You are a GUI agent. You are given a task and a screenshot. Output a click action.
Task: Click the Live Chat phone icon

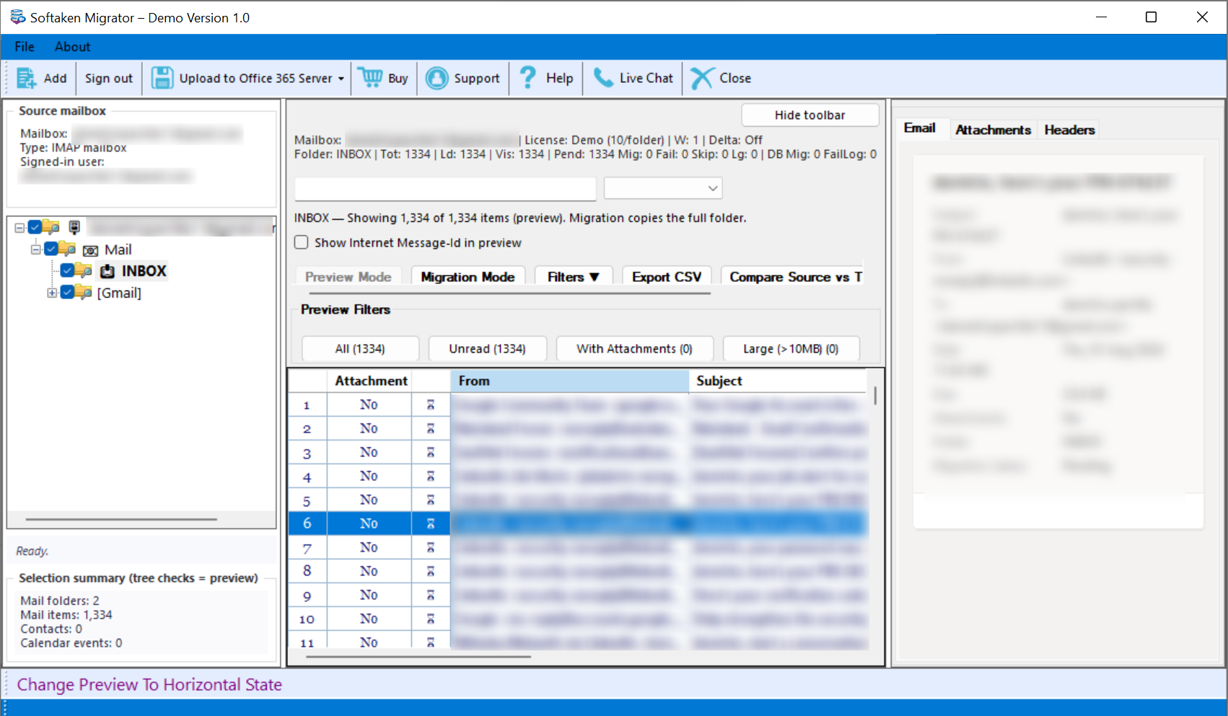(602, 78)
